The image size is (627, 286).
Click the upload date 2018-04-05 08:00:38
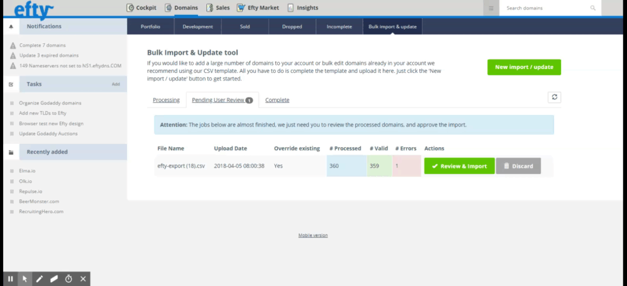(239, 166)
